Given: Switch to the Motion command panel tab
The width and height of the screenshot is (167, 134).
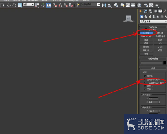Looking at the screenshot, I should pyautogui.click(x=156, y=11).
